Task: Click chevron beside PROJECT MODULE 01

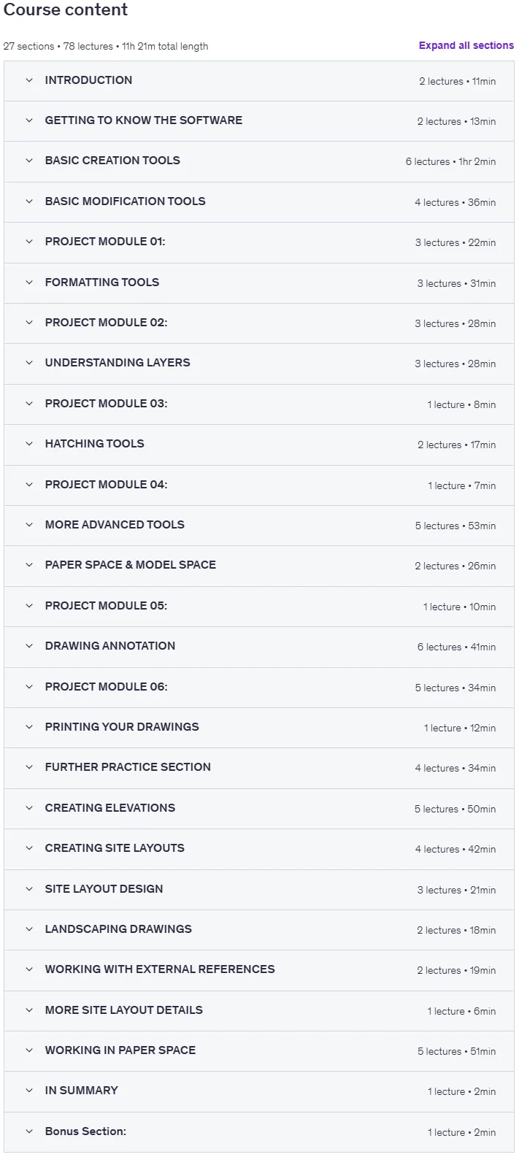Action: coord(29,242)
